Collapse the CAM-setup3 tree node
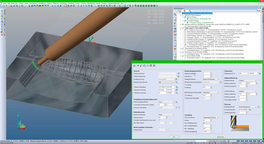Image resolution: width=264 pixels, height=144 pixels. (180, 28)
